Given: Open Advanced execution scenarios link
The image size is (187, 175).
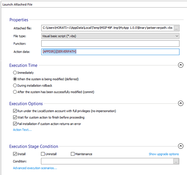Looking at the screenshot, I should point(35,168).
